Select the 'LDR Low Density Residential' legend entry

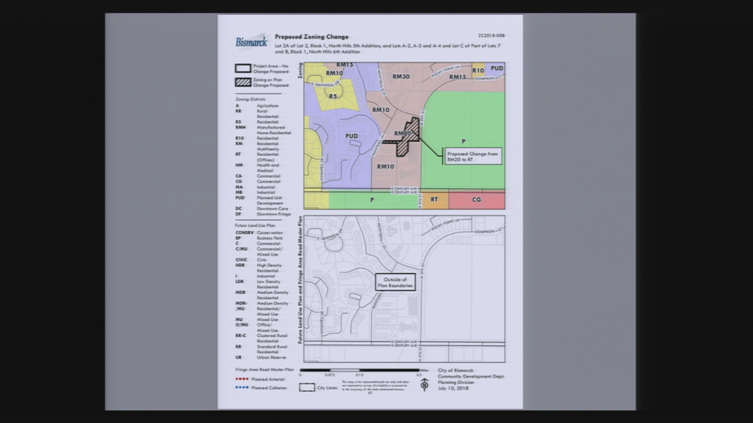pyautogui.click(x=258, y=284)
